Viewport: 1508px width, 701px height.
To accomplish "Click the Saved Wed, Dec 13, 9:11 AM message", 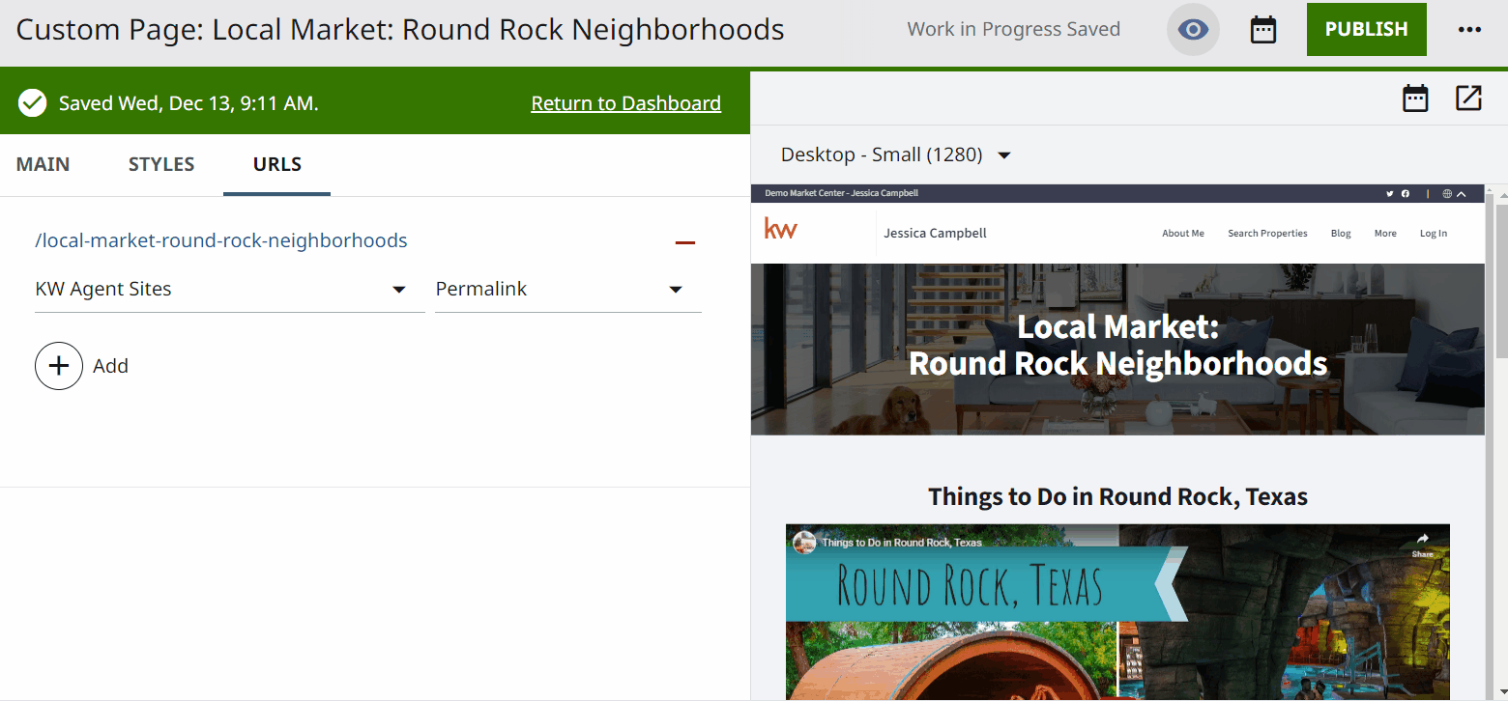I will 188,103.
